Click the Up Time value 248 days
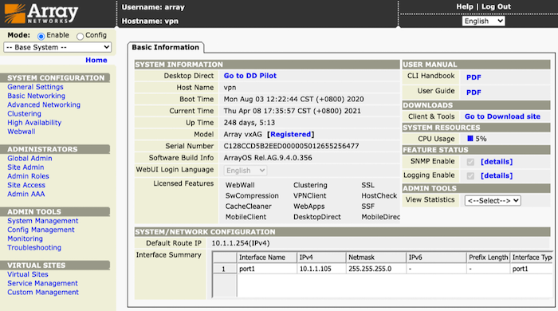The height and width of the screenshot is (311, 558). pyautogui.click(x=249, y=123)
